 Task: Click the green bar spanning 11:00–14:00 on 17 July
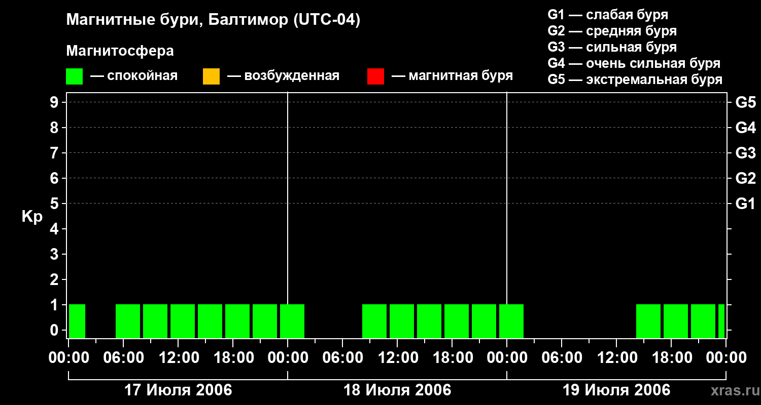click(183, 321)
